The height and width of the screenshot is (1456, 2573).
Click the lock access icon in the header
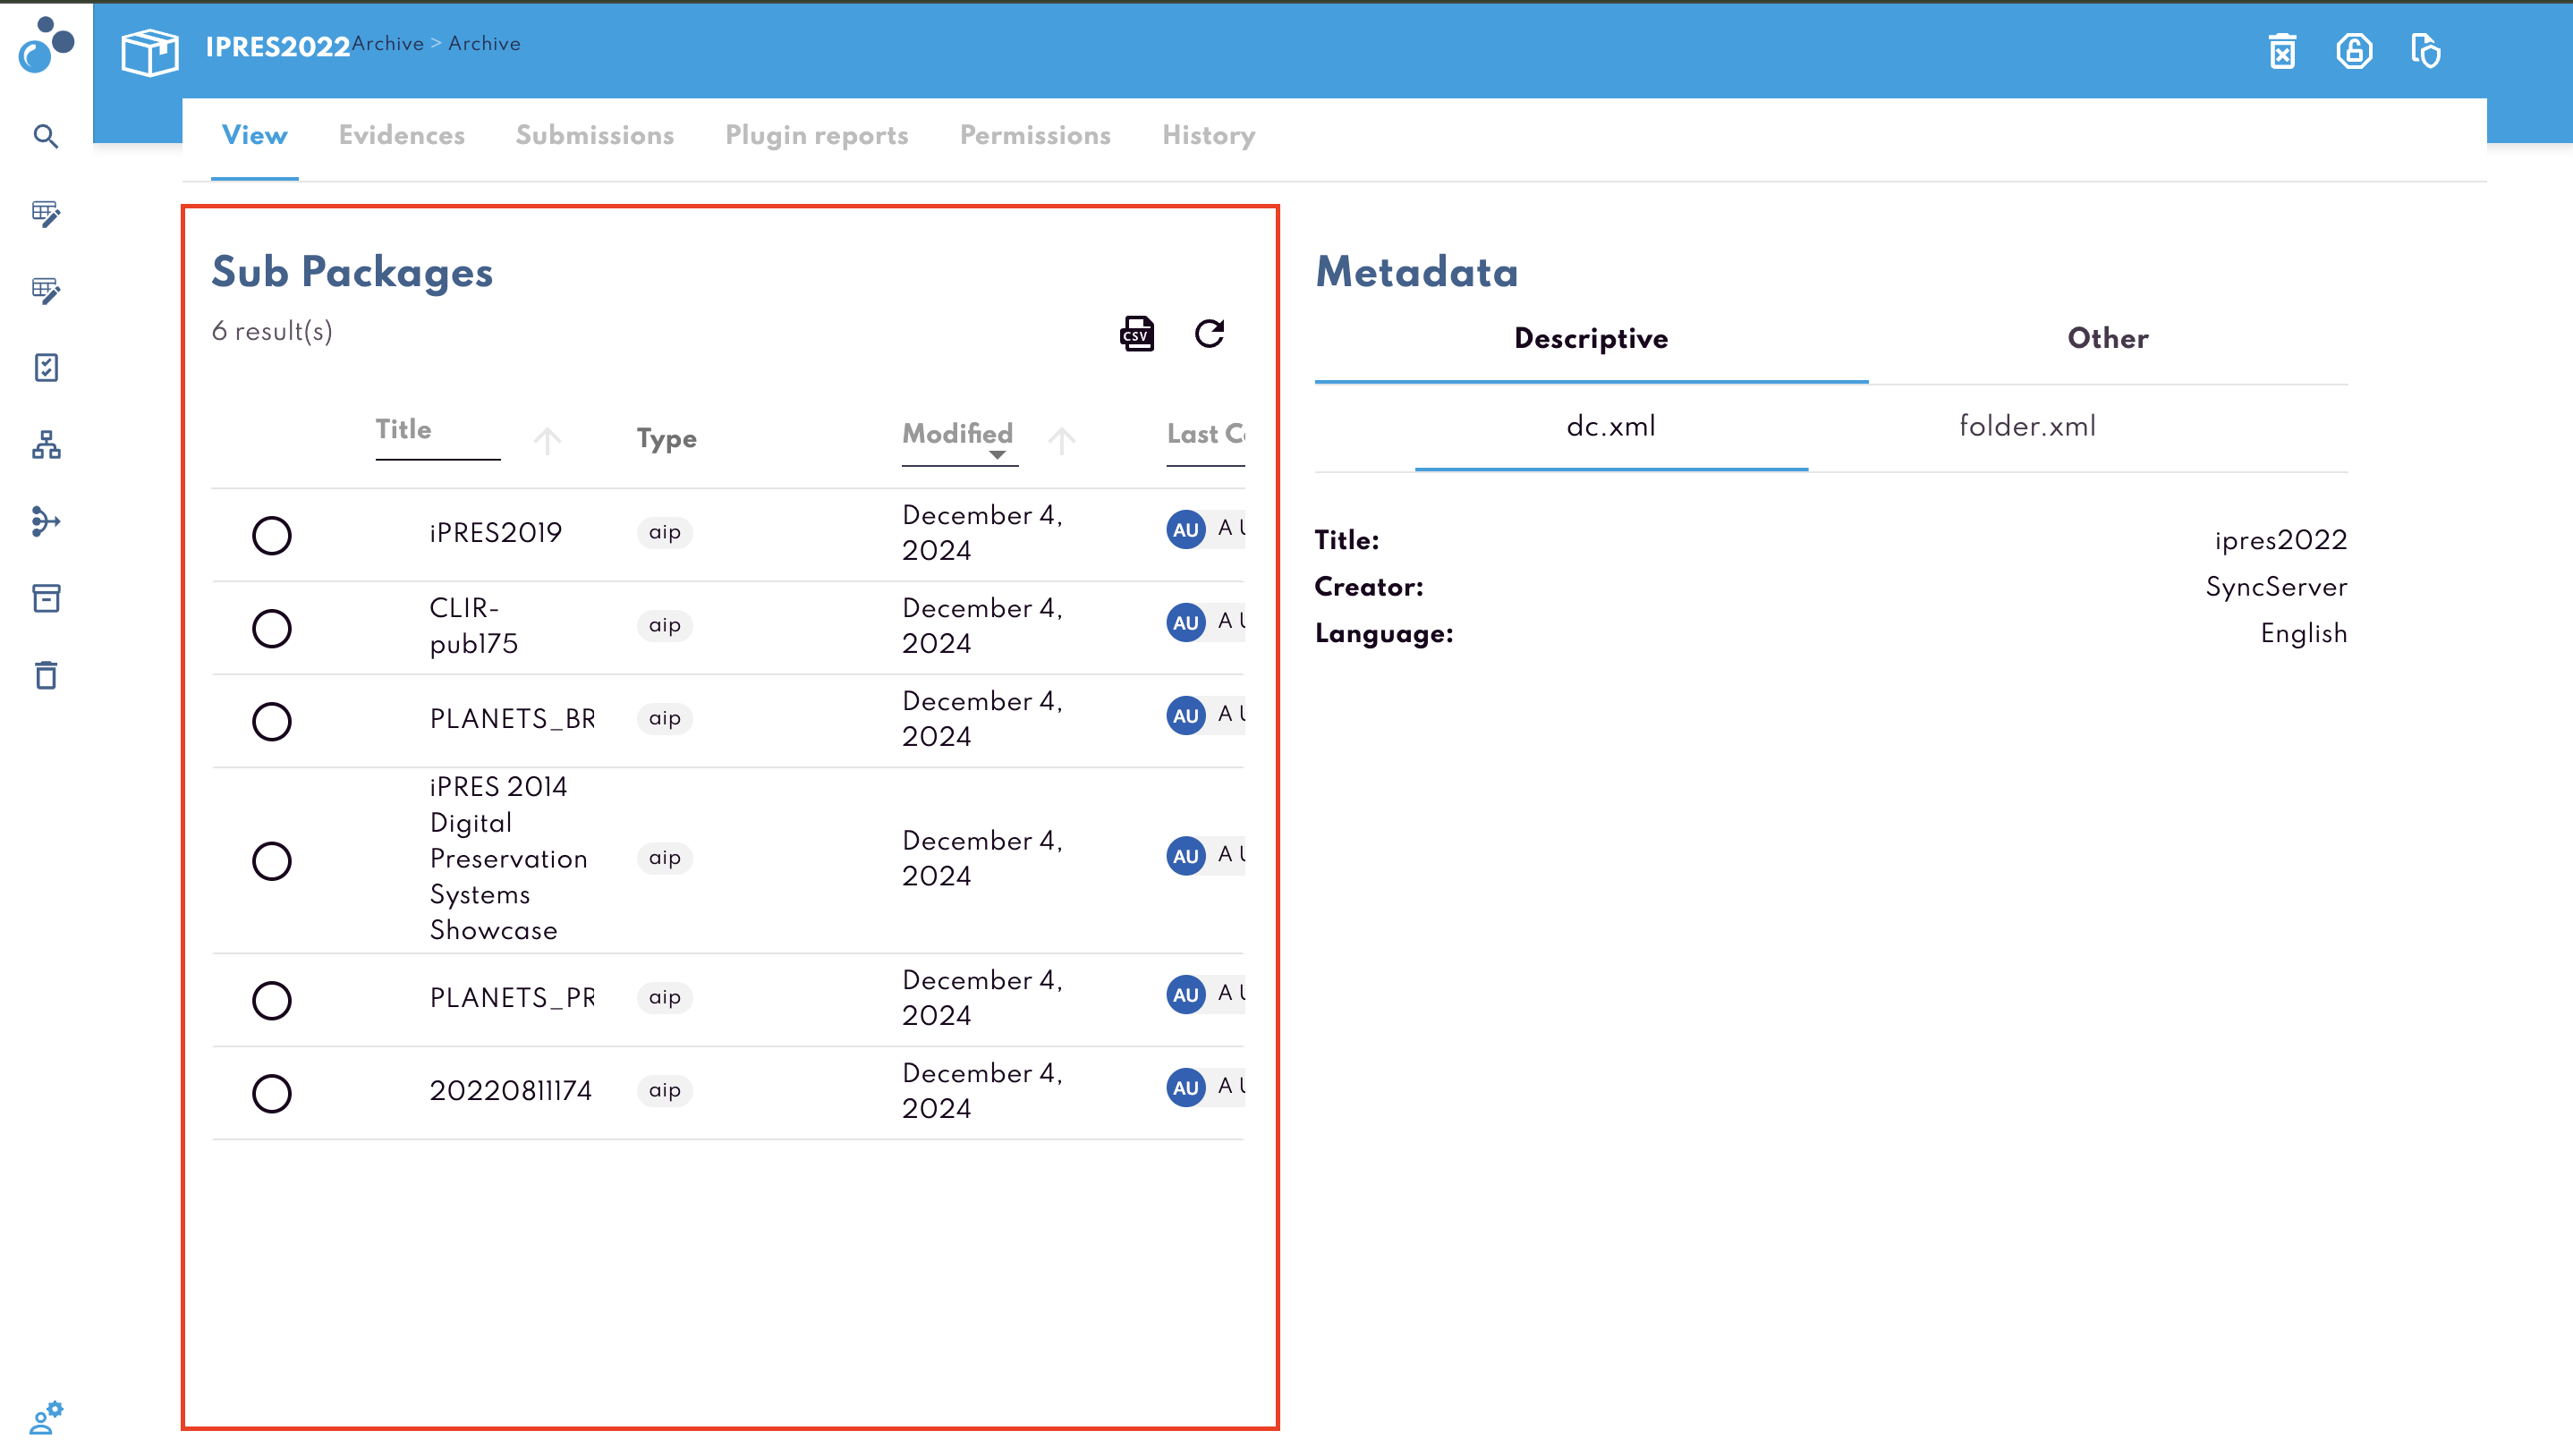(x=2354, y=51)
